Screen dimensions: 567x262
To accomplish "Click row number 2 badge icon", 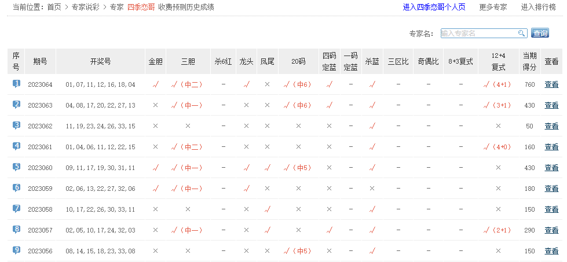I will 16,105.
